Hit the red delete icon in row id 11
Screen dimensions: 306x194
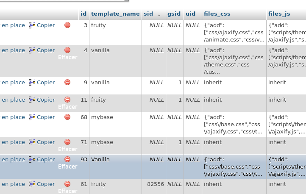point(67,100)
